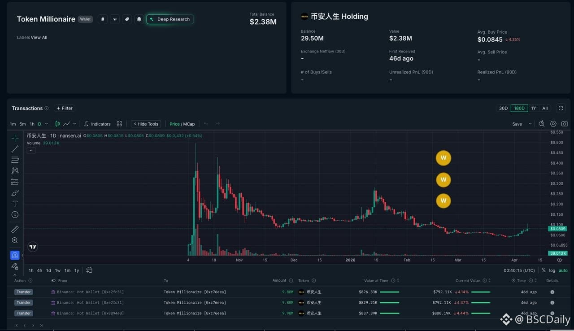Collapse the indicator legend chevron
The image size is (574, 331).
click(31, 150)
